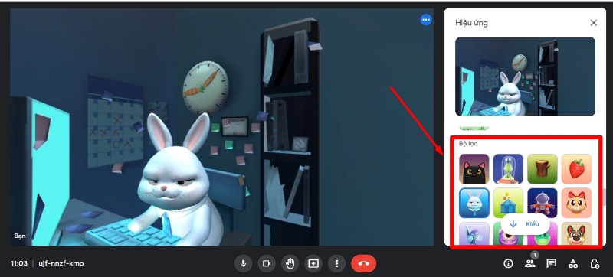613x277 pixels.
Task: Close the Hiệu ứng effects panel
Action: (593, 23)
